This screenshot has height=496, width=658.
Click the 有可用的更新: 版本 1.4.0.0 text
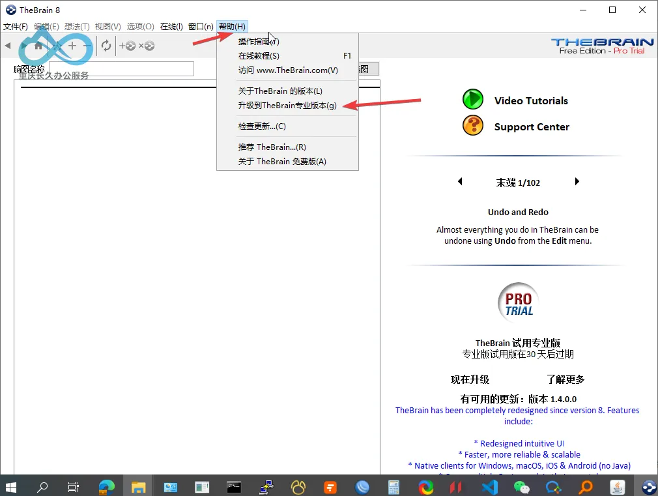point(519,399)
